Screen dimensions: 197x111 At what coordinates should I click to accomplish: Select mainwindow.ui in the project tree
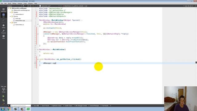point(19,25)
